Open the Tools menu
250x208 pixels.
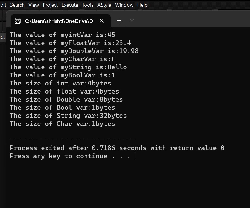[x=88, y=5]
